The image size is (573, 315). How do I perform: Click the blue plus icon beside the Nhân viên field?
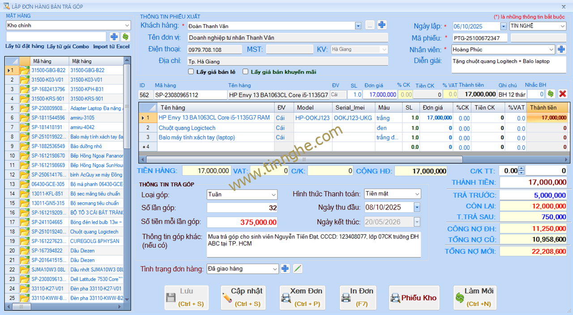point(561,49)
